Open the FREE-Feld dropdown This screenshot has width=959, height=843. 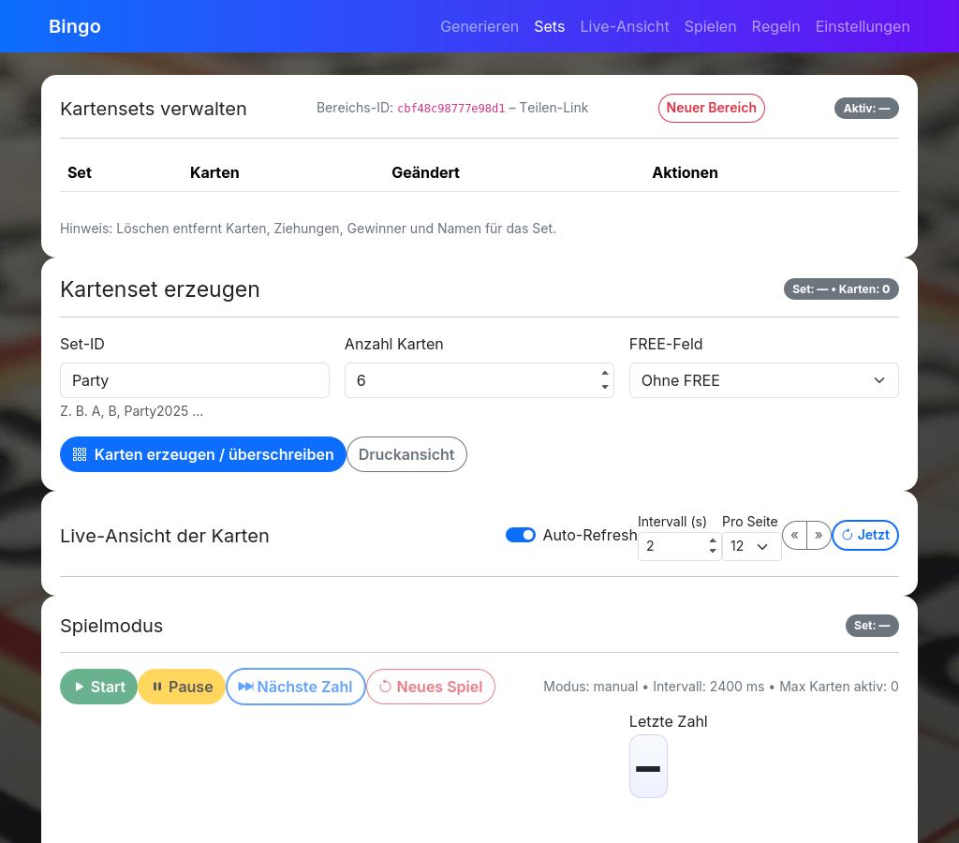coord(763,380)
